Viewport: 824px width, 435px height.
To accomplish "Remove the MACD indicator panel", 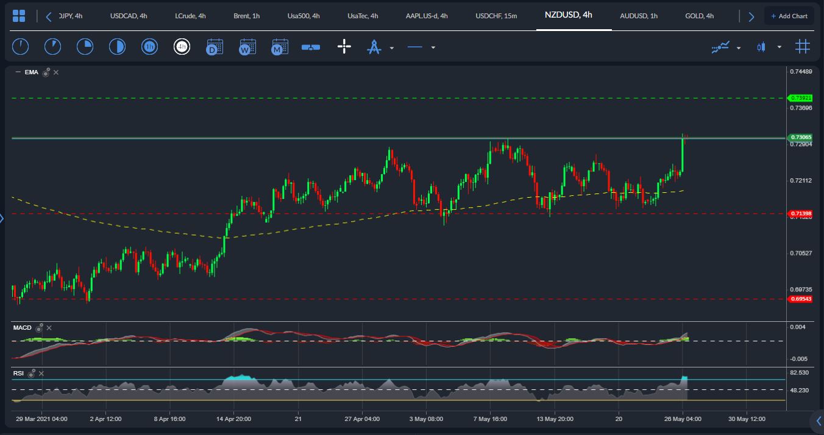I will (x=48, y=328).
